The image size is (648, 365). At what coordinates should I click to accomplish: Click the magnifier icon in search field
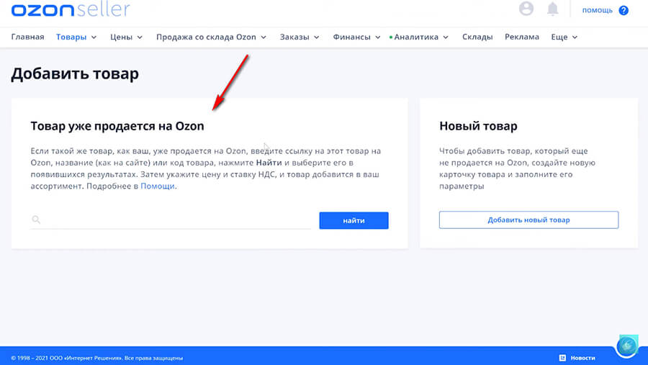click(37, 220)
